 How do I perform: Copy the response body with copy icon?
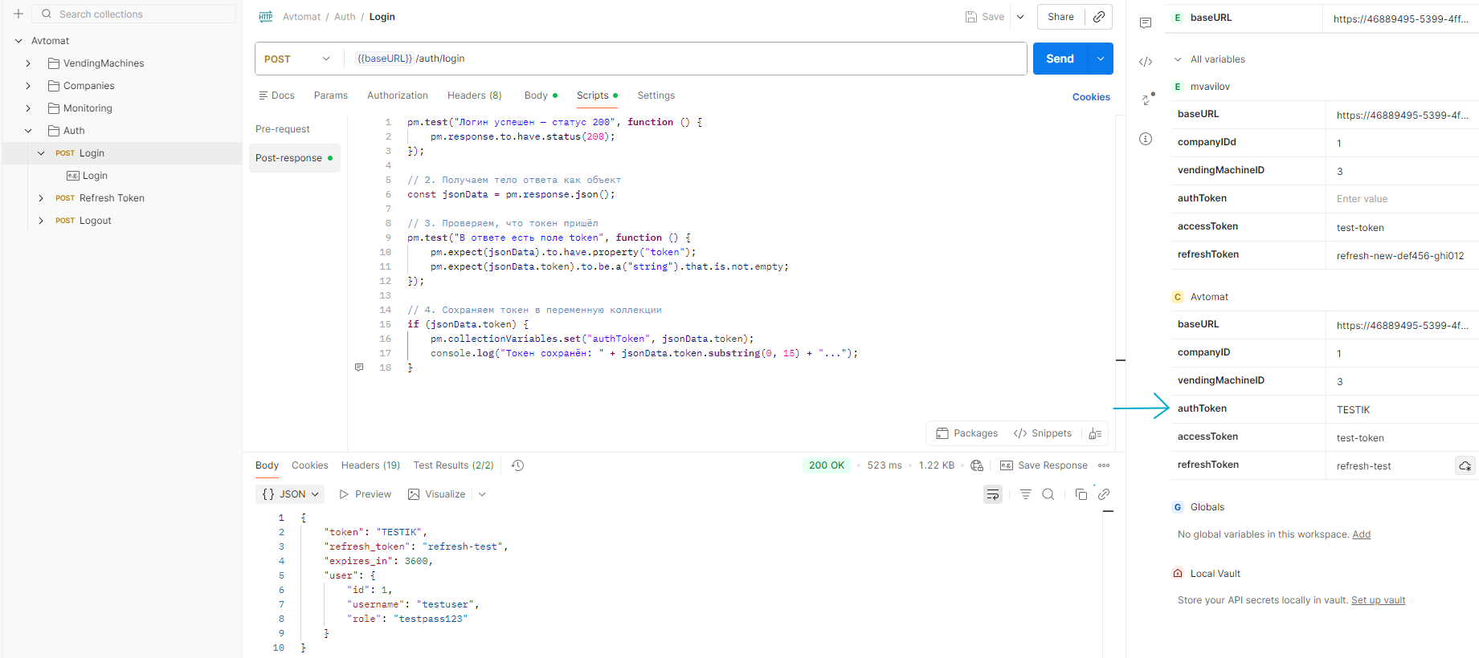1081,494
